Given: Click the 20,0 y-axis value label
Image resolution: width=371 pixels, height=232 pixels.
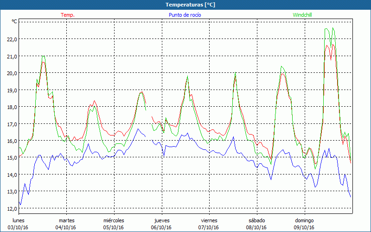Looking at the screenshot, I should [11, 73].
